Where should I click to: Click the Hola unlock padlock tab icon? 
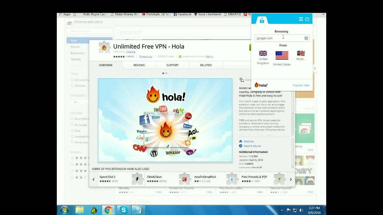pos(262,20)
